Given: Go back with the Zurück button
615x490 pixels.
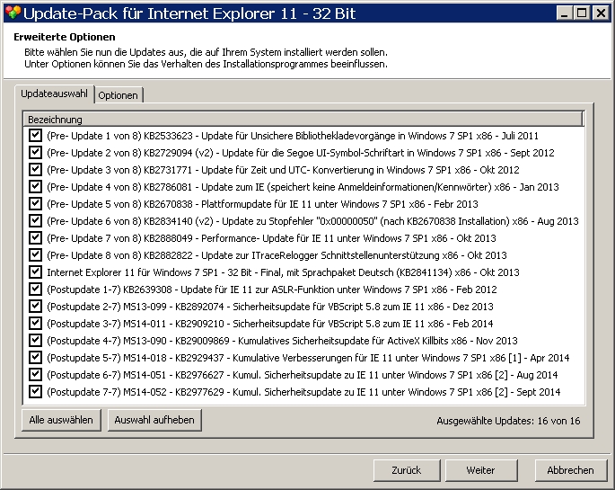Looking at the screenshot, I should click(x=406, y=469).
